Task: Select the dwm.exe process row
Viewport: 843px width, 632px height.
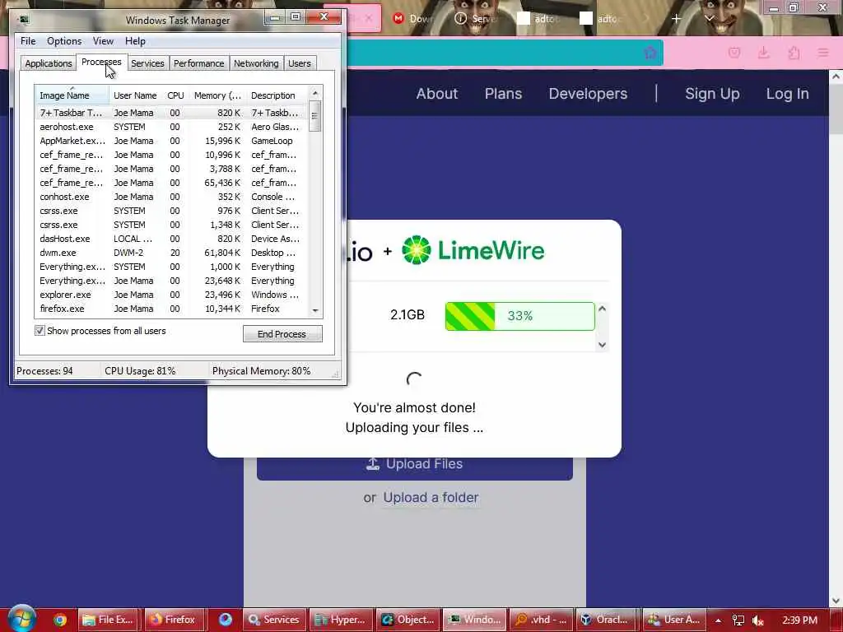Action: tap(172, 253)
